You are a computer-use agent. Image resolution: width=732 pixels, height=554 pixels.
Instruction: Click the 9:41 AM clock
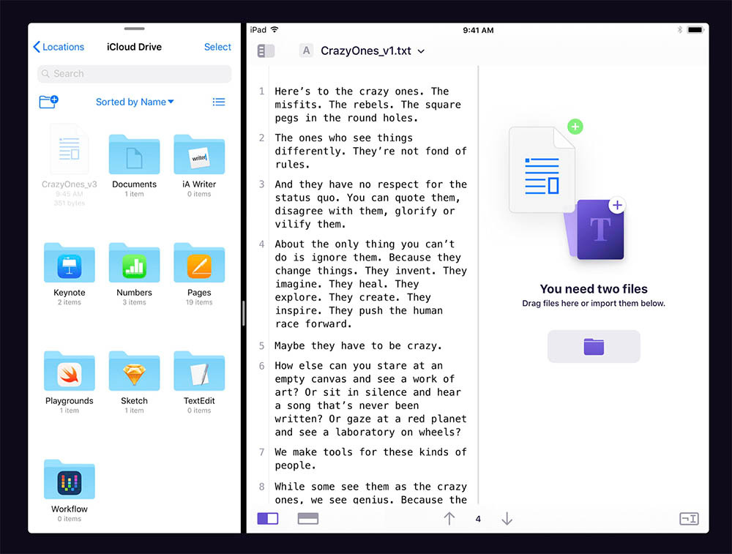click(478, 30)
